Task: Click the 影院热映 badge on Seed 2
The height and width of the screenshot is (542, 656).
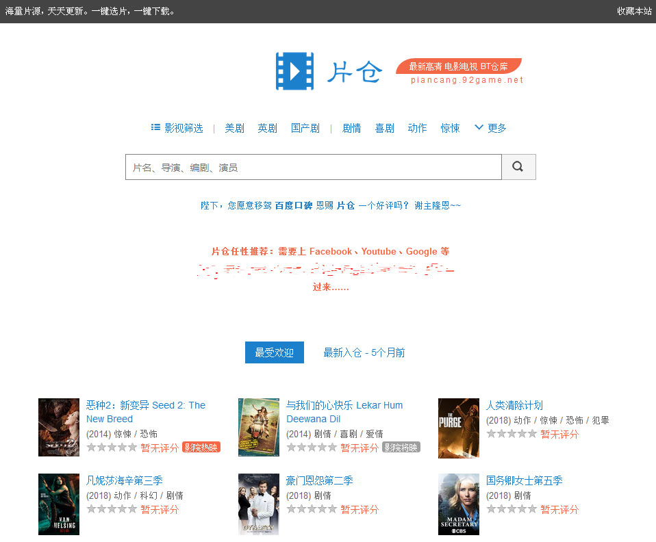Action: point(201,448)
